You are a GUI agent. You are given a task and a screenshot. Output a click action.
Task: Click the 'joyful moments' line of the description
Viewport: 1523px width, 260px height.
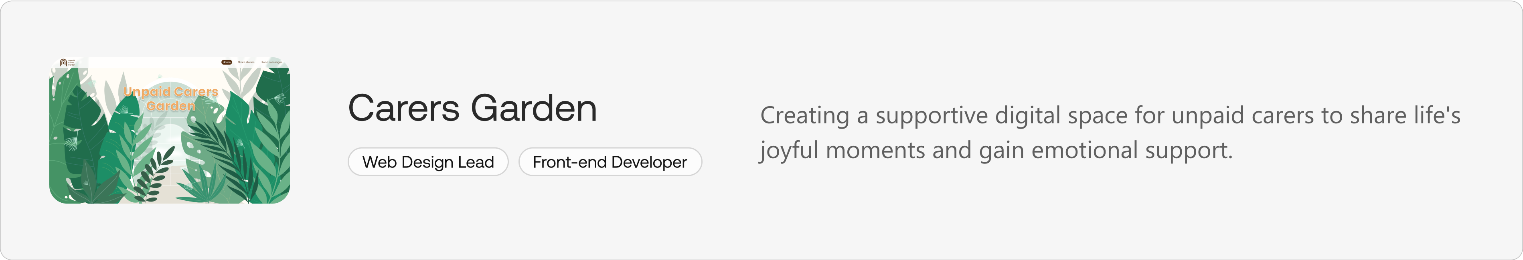[x=996, y=150]
